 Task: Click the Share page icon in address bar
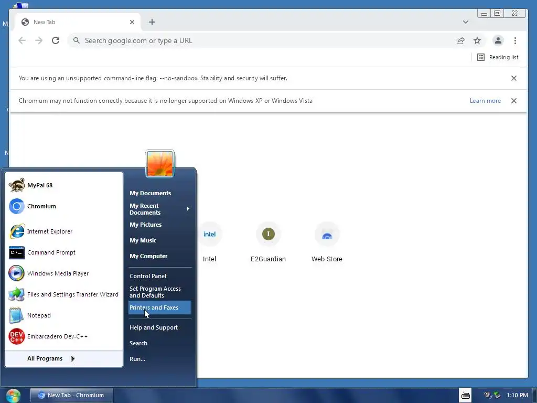(460, 40)
